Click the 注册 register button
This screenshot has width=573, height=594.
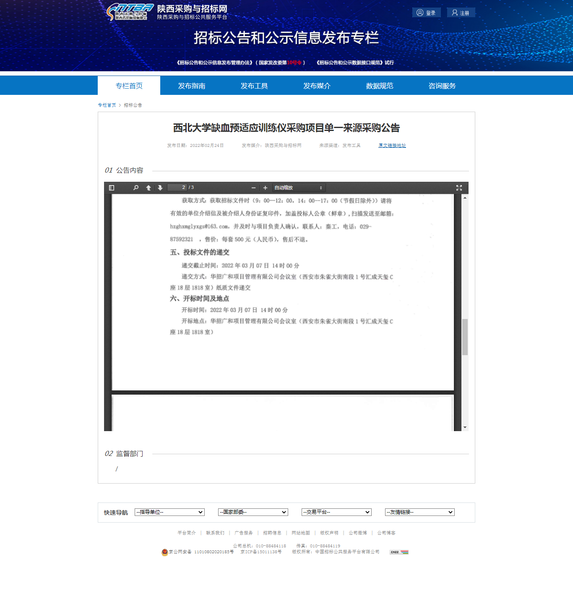pyautogui.click(x=461, y=13)
